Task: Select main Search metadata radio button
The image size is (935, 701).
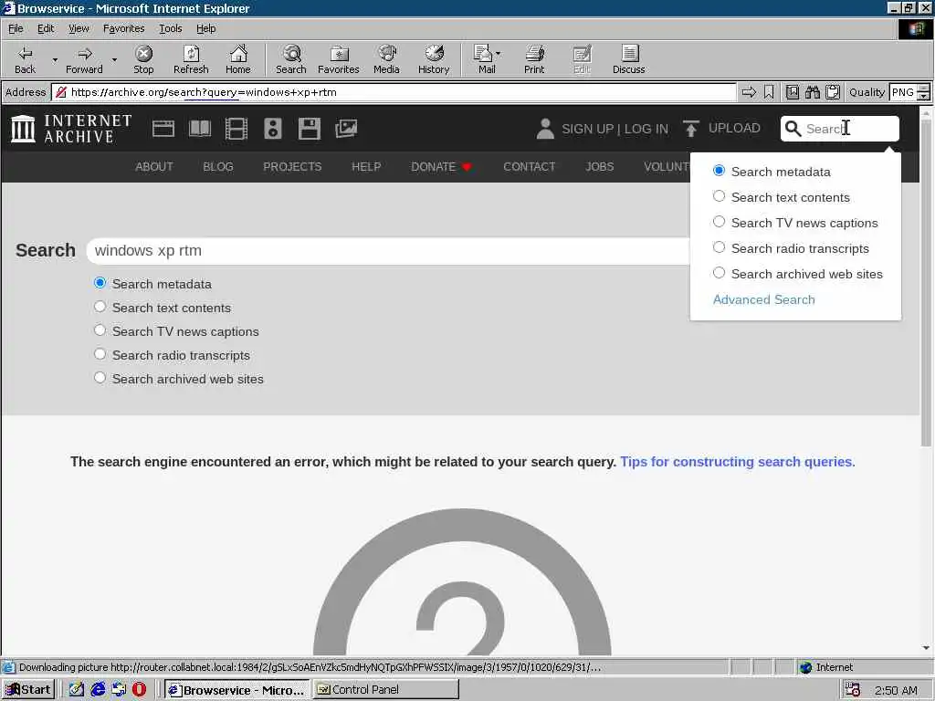Action: coord(100,283)
